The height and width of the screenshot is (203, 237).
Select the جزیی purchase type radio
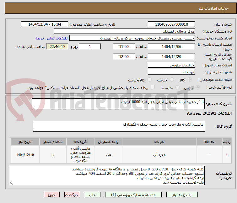point(197,87)
